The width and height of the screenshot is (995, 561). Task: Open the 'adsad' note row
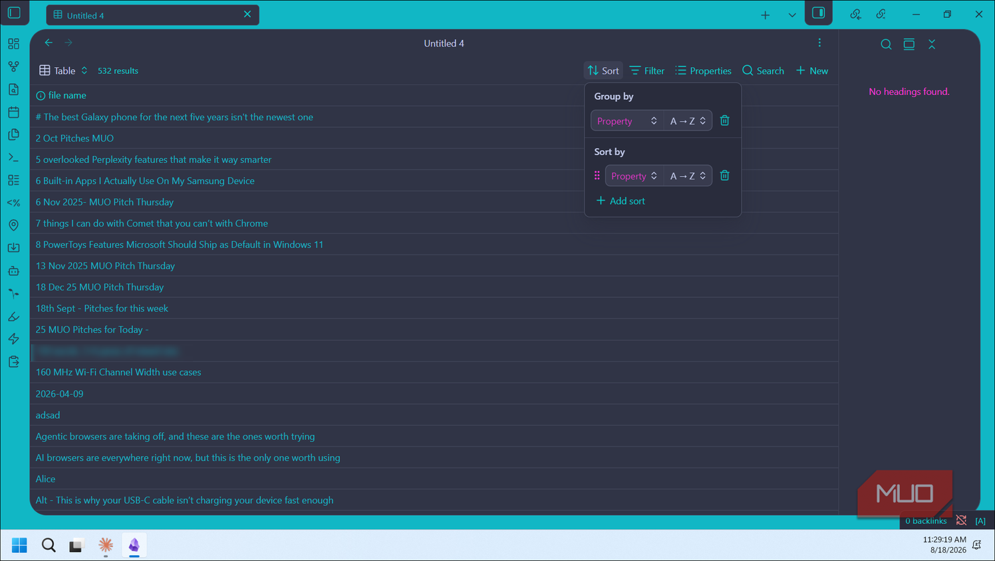click(x=434, y=415)
